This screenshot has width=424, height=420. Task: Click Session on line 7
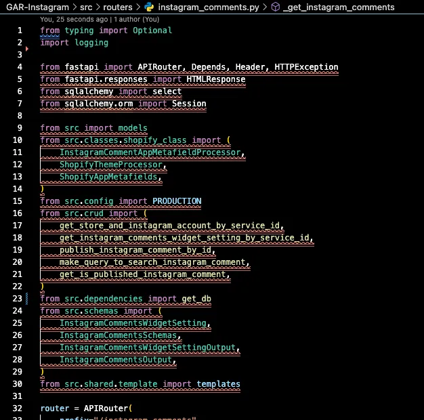pyautogui.click(x=189, y=104)
